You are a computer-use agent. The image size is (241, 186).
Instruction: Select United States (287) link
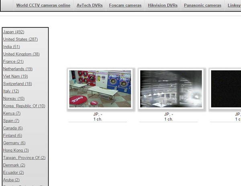coord(20,39)
